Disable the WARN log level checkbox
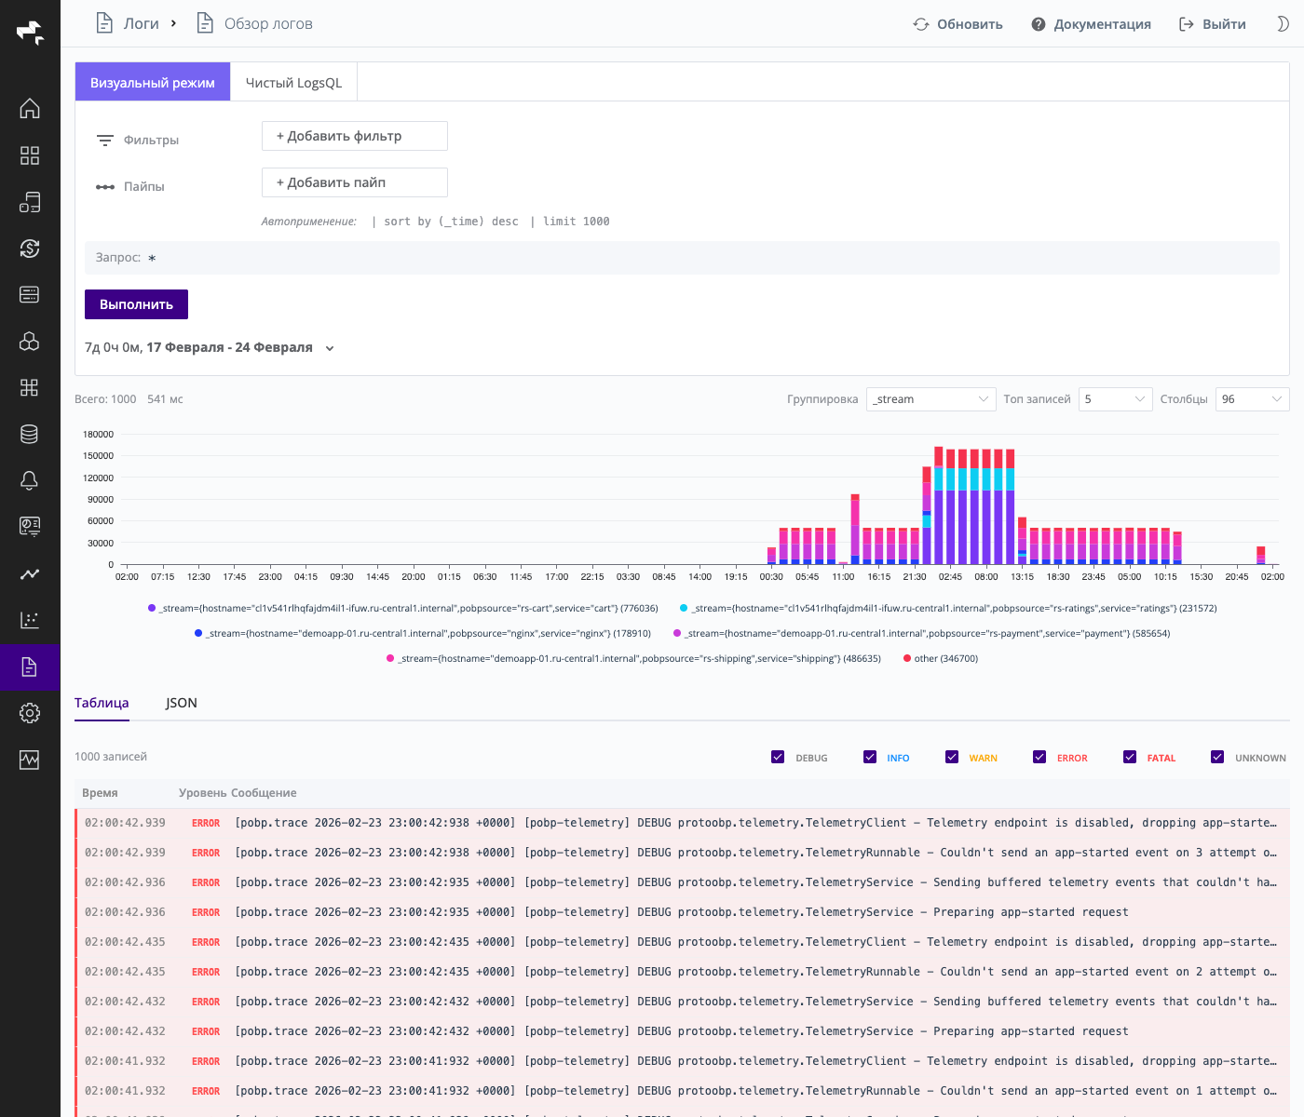The image size is (1304, 1117). tap(952, 757)
